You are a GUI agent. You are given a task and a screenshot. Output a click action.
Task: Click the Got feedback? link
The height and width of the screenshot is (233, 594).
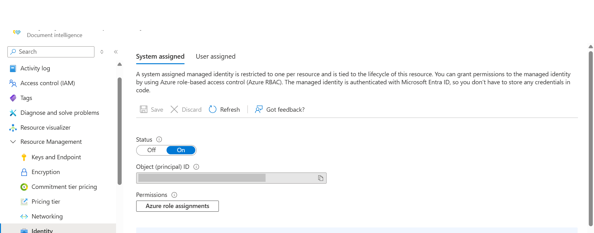tap(285, 110)
